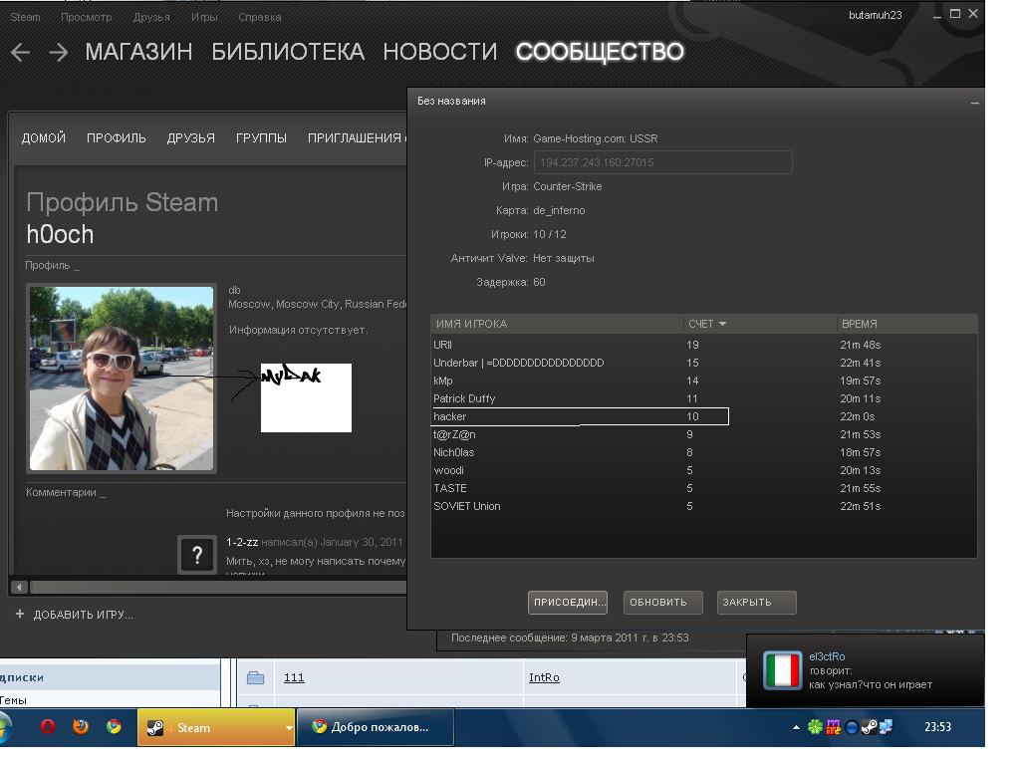
Task: Open the Друзья menu
Action: click(x=151, y=17)
